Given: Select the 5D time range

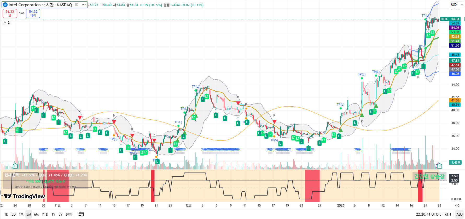Looking at the screenshot, I should (x=14, y=214).
